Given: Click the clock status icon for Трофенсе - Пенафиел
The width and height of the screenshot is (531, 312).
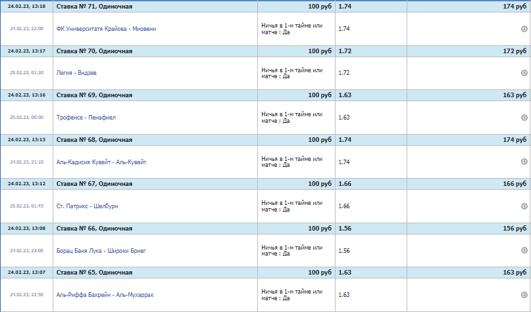Looking at the screenshot, I should [524, 118].
